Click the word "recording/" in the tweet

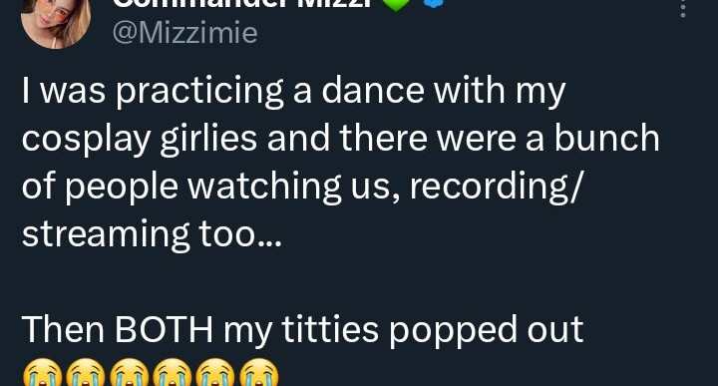(x=496, y=188)
